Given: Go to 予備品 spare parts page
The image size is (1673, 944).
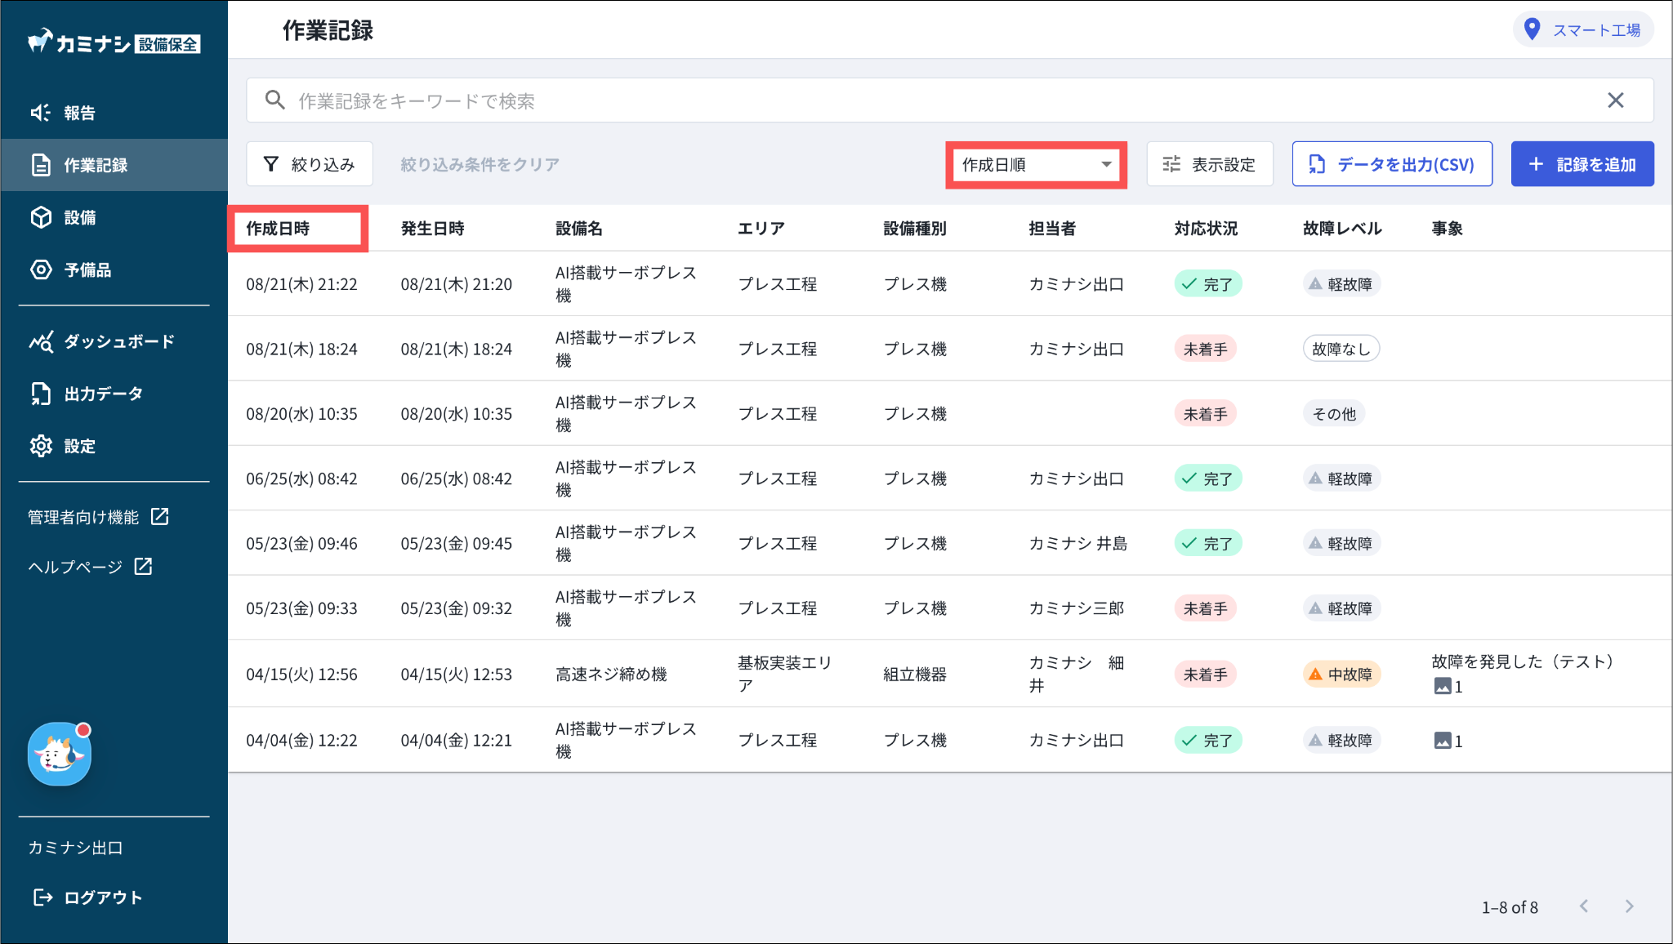Looking at the screenshot, I should [x=87, y=269].
